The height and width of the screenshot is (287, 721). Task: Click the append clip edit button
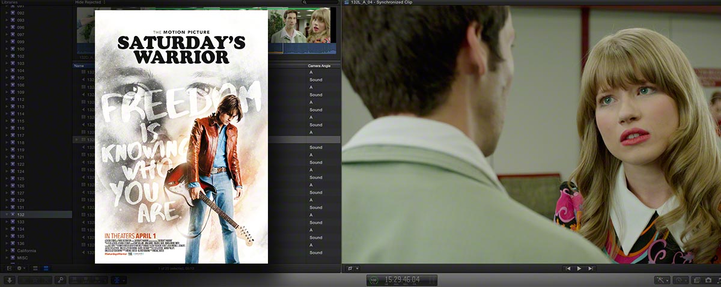pyautogui.click(x=97, y=280)
